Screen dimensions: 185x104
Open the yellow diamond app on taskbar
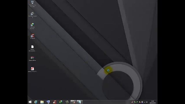tap(67, 102)
